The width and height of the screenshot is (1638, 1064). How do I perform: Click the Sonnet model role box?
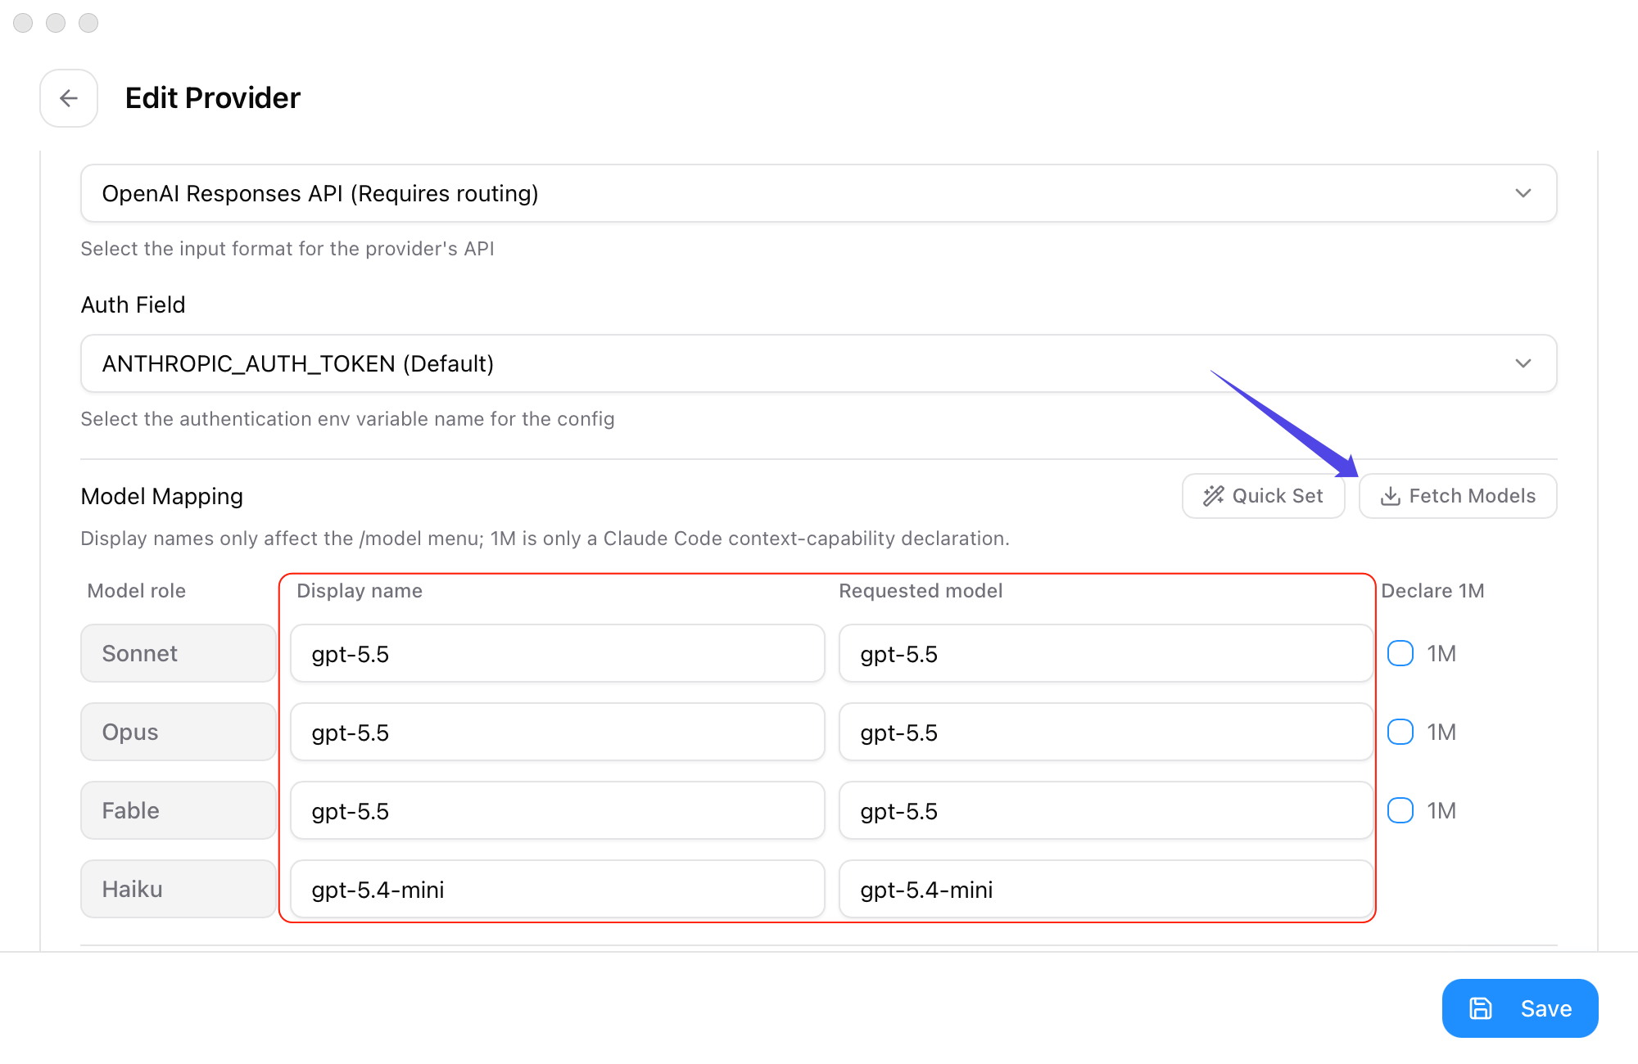coord(179,653)
